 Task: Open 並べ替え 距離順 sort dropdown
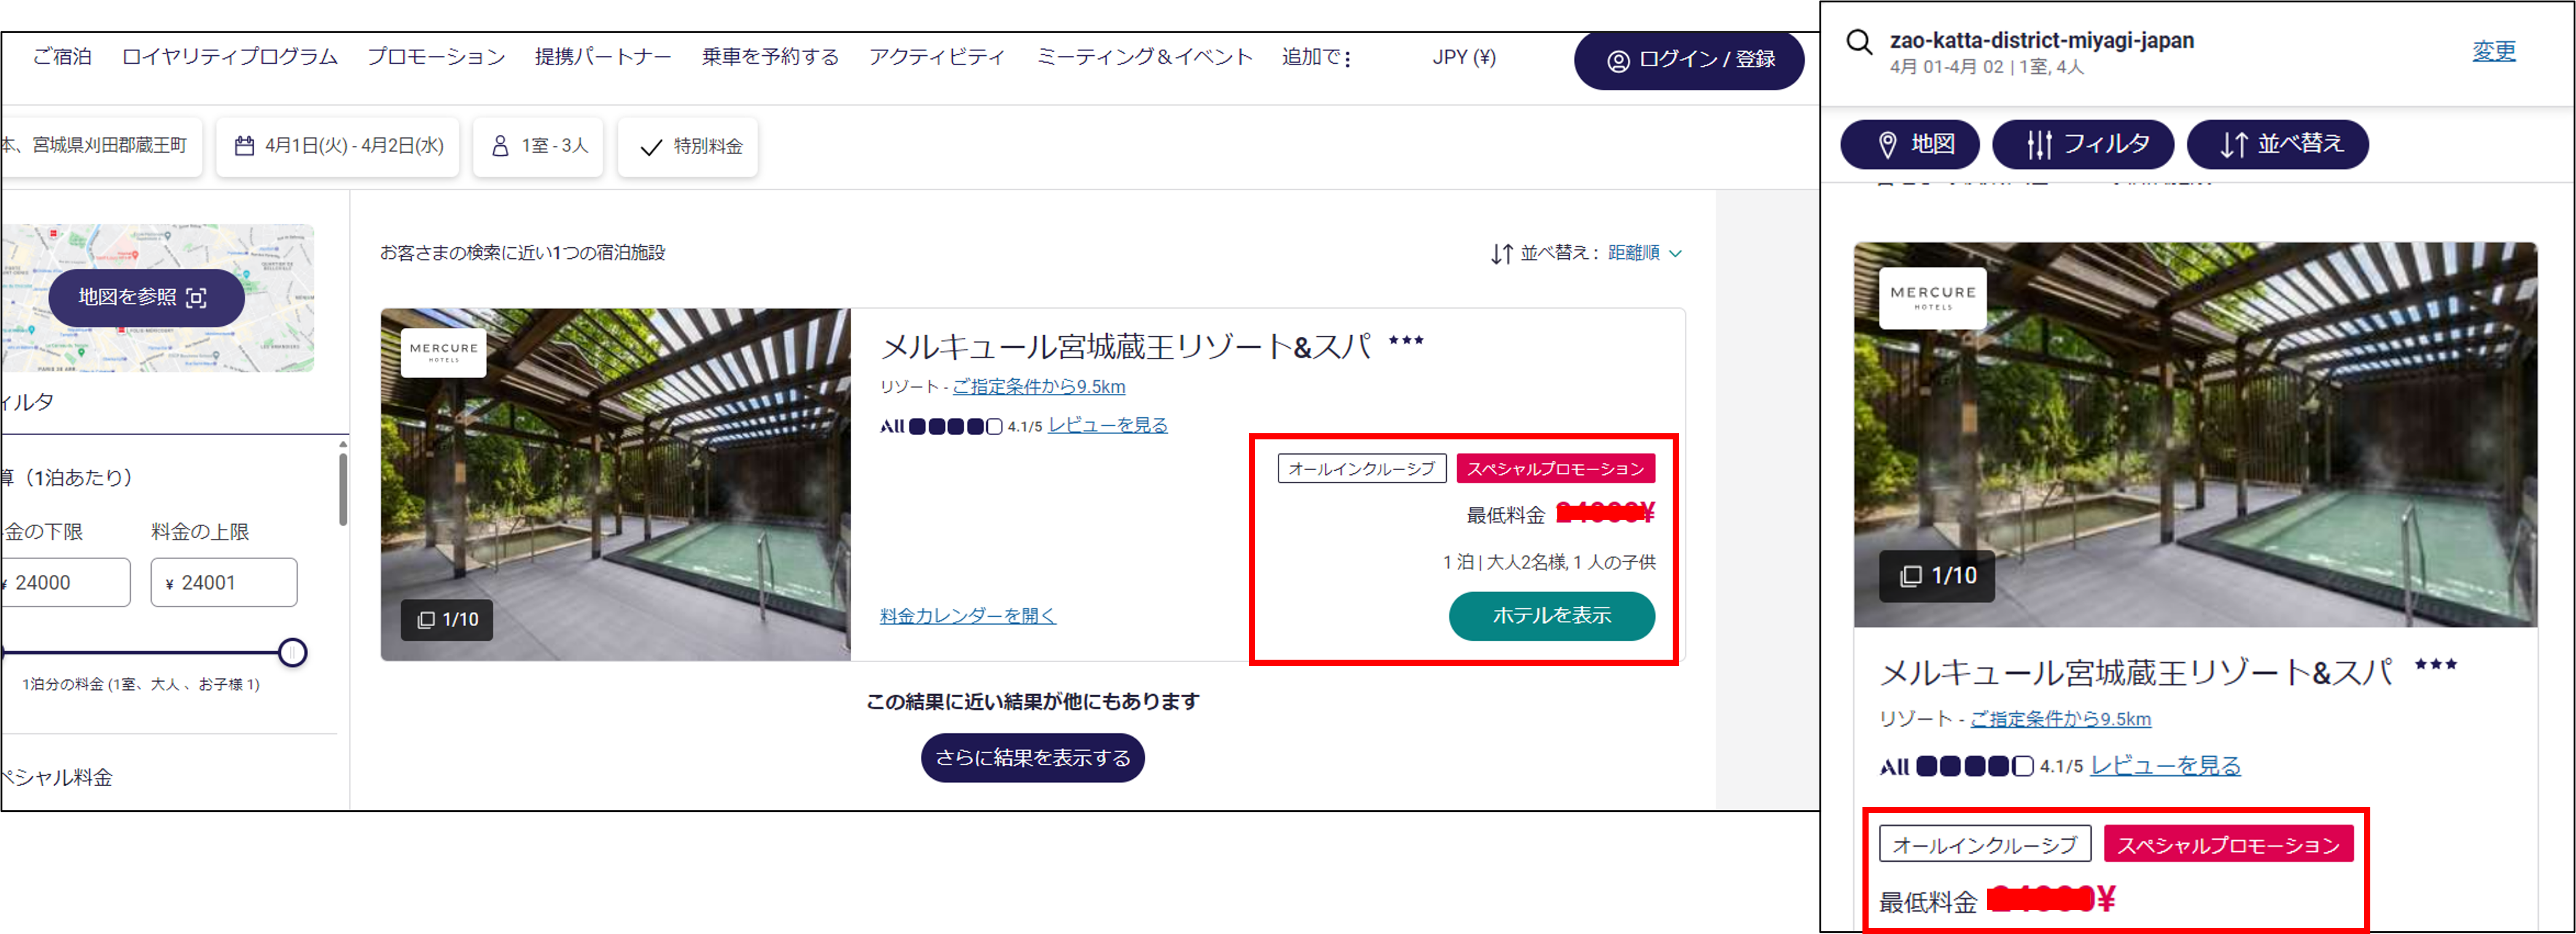pos(1586,253)
